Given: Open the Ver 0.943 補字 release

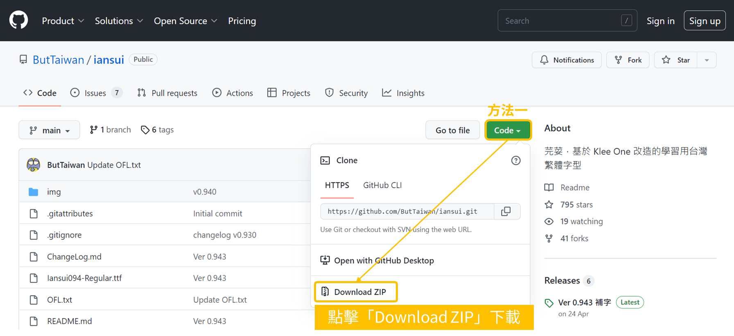Looking at the screenshot, I should (x=585, y=302).
